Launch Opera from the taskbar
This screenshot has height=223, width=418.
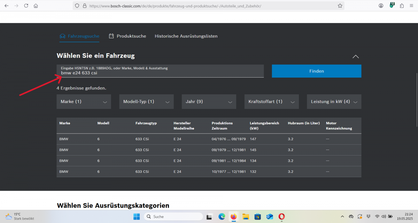(x=281, y=217)
